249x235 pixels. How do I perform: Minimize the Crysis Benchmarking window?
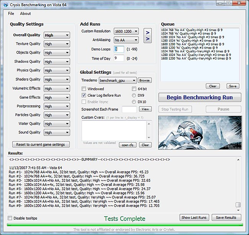[220, 3]
